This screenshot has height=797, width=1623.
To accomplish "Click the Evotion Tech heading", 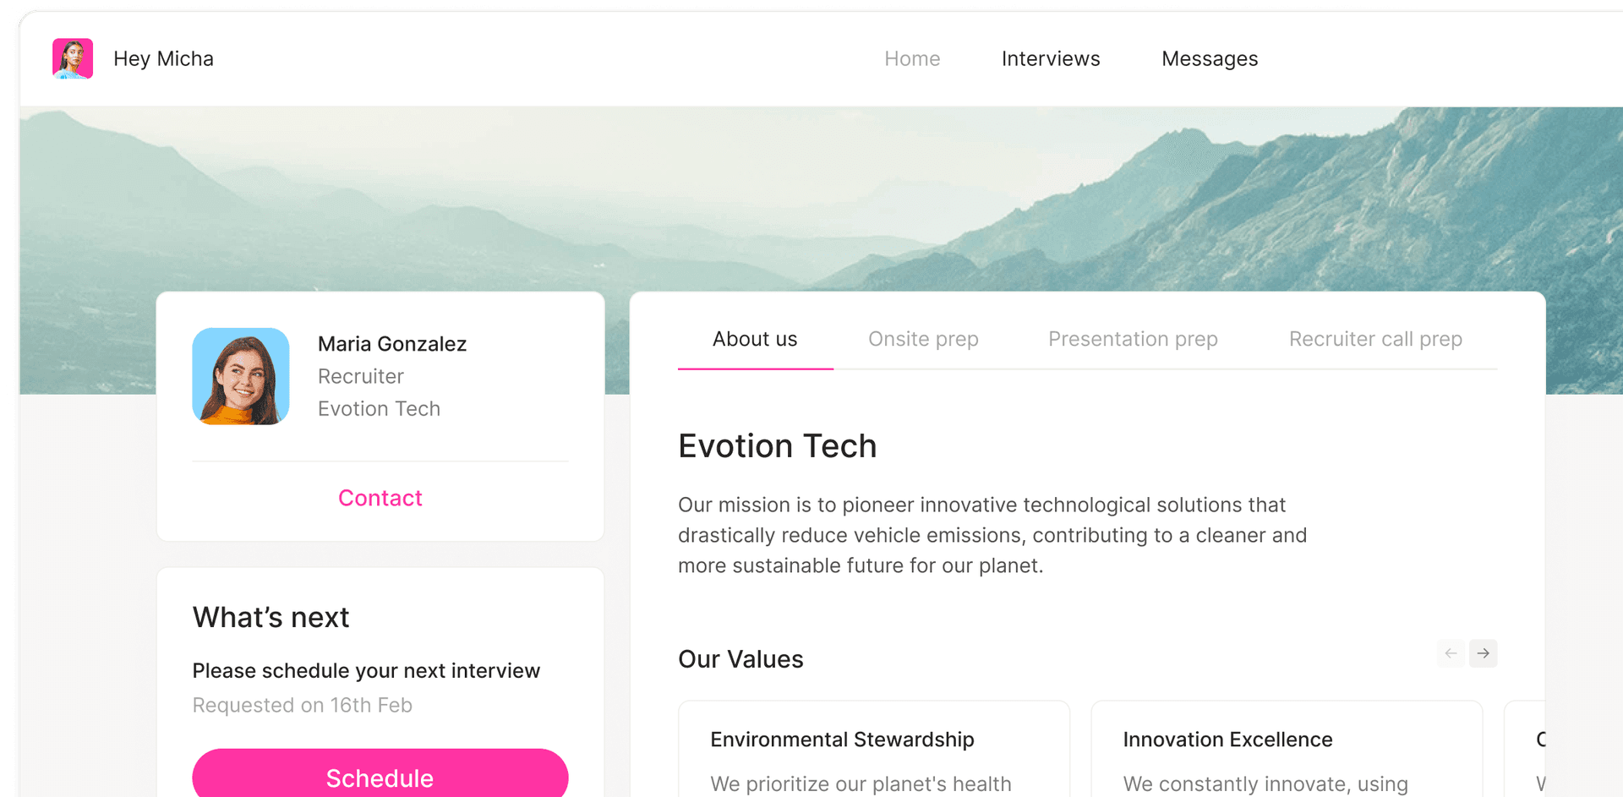I will tap(777, 446).
